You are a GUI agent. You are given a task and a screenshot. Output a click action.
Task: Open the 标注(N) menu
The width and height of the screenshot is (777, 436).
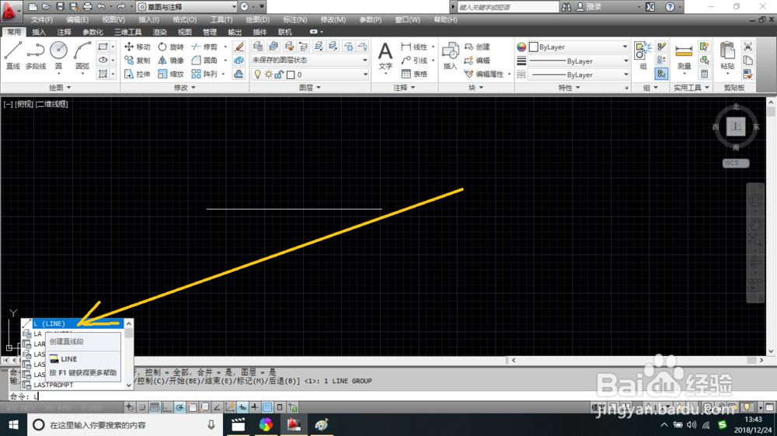tap(294, 20)
